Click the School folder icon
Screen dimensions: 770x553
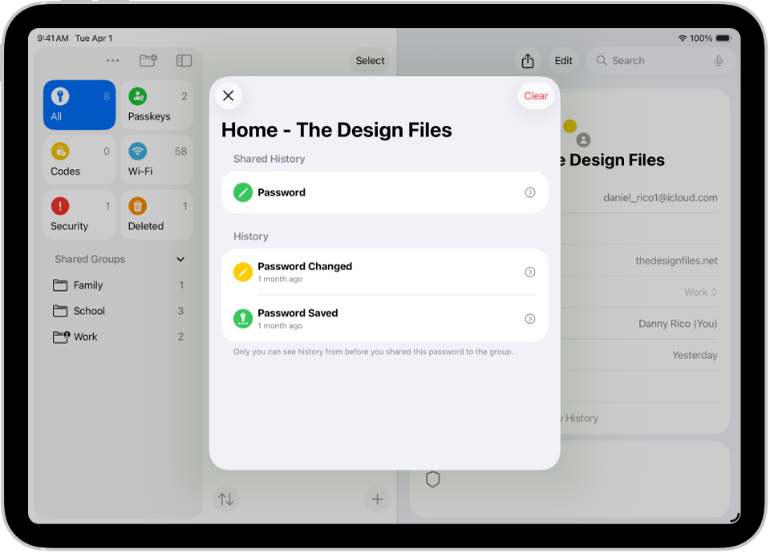(60, 311)
